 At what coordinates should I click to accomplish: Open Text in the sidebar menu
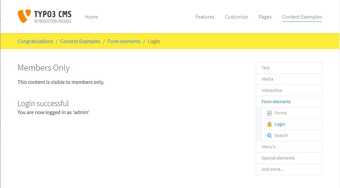[289, 68]
